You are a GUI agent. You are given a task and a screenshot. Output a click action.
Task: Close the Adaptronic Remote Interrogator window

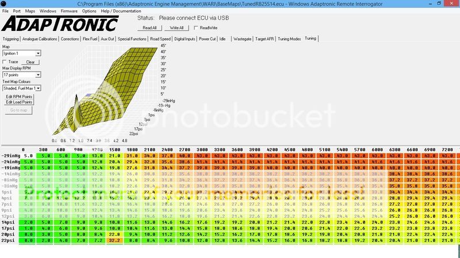pos(453,3)
